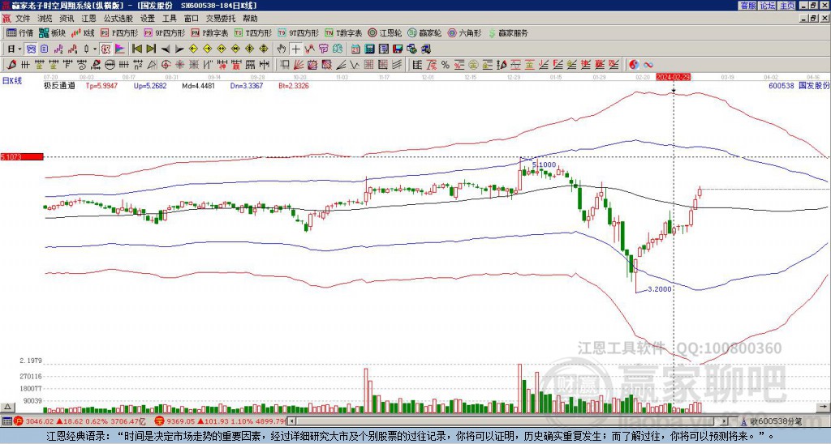Open the calculator icon
Screen dimensions: 831x444
tap(369, 49)
